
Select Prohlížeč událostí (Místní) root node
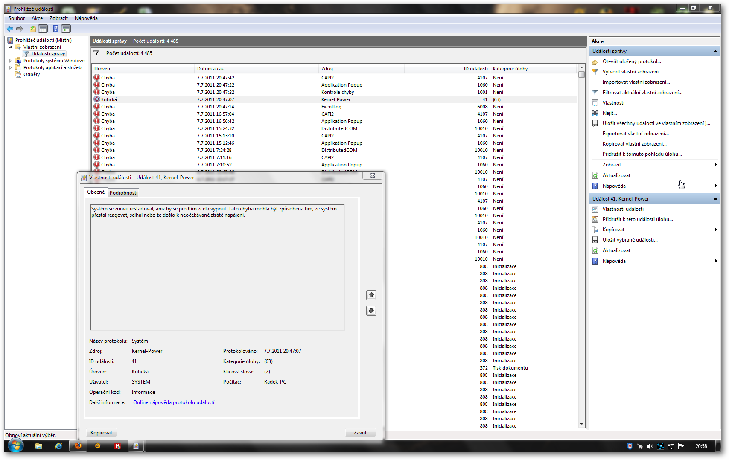coord(44,40)
